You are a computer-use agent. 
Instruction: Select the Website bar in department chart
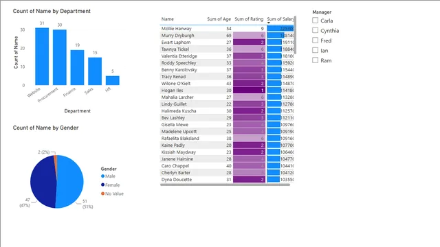(42, 56)
